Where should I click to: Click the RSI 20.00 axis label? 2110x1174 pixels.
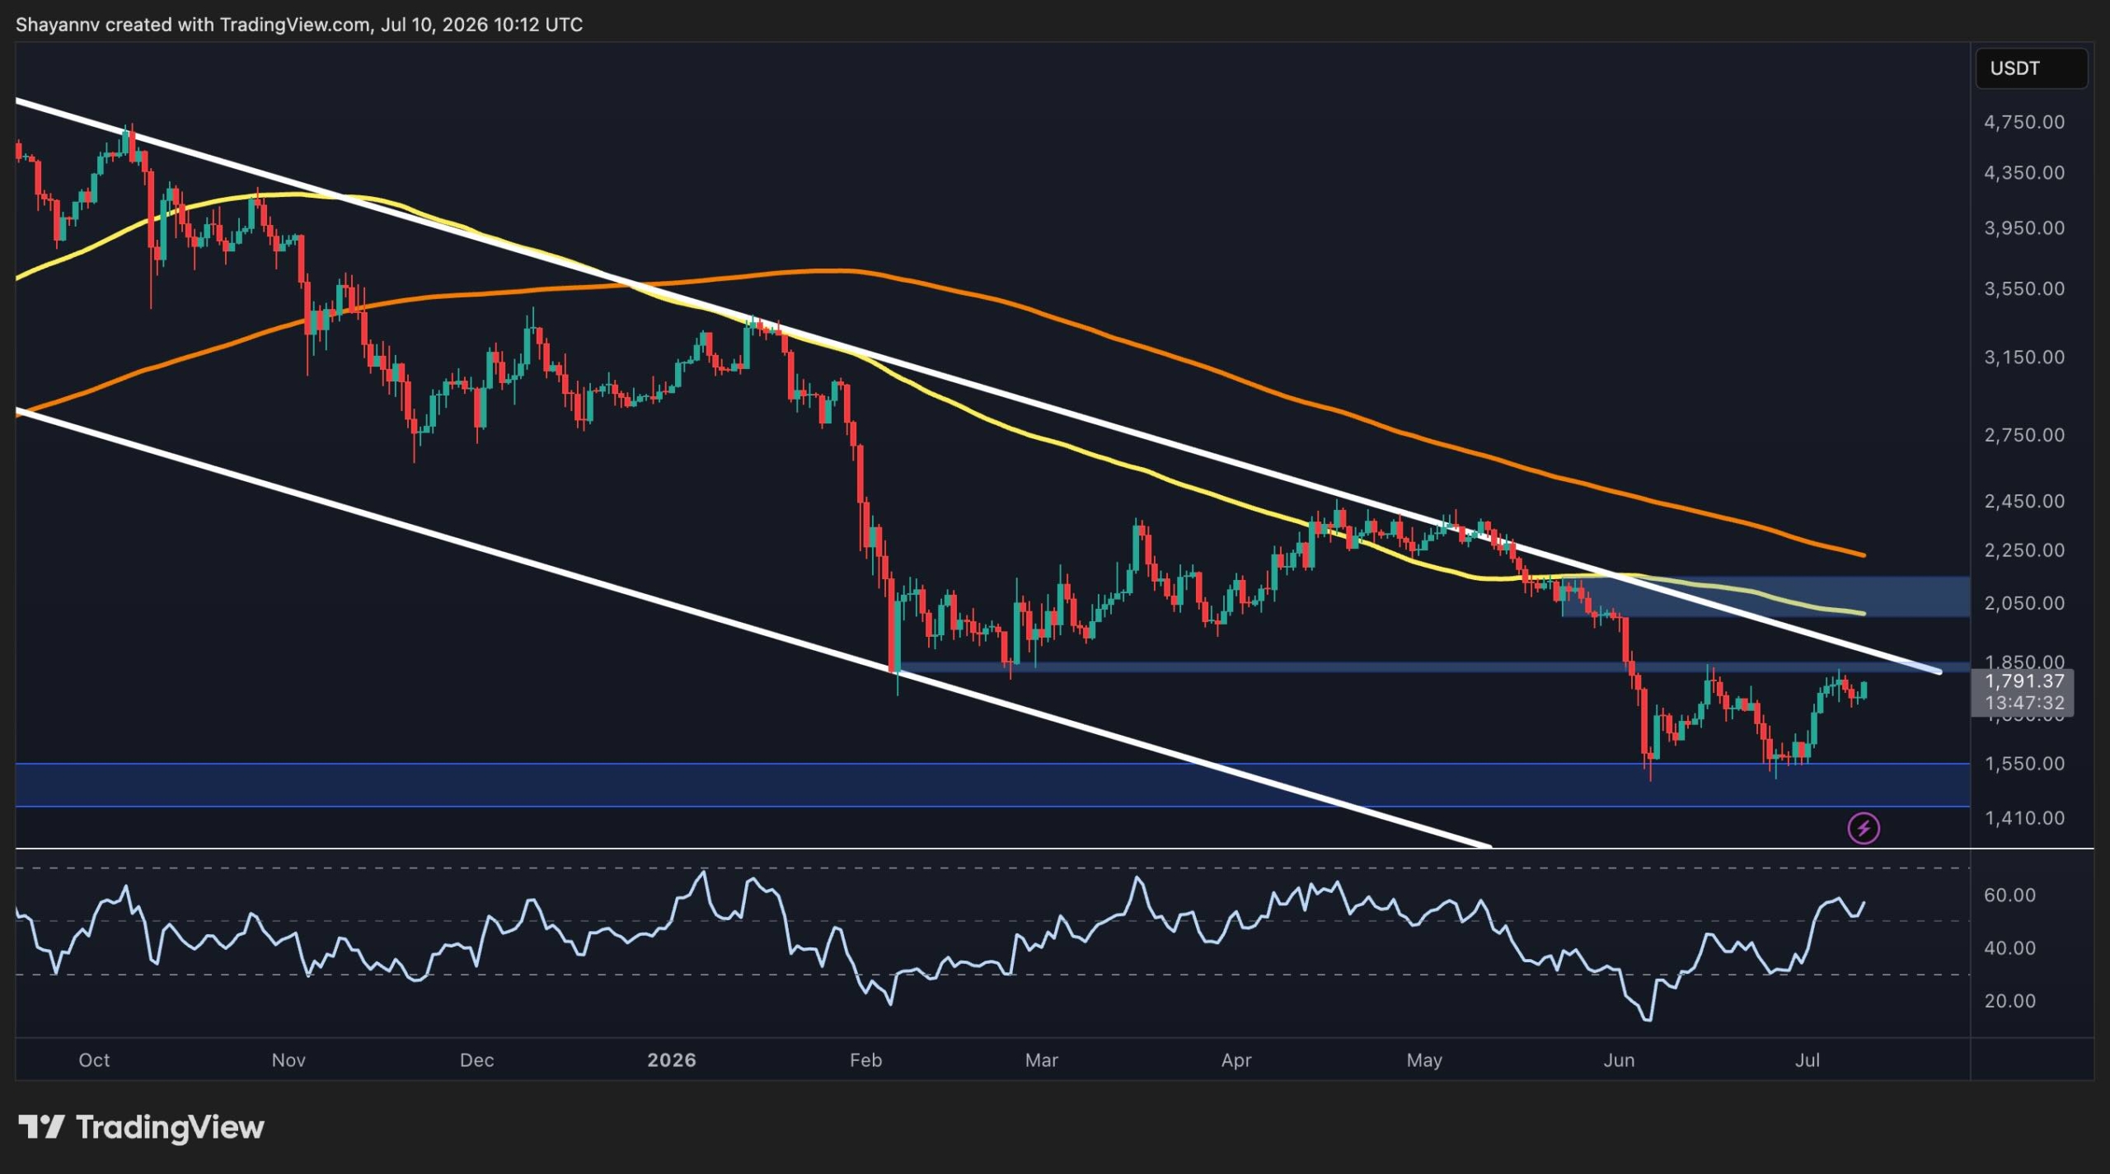[x=2009, y=1001]
